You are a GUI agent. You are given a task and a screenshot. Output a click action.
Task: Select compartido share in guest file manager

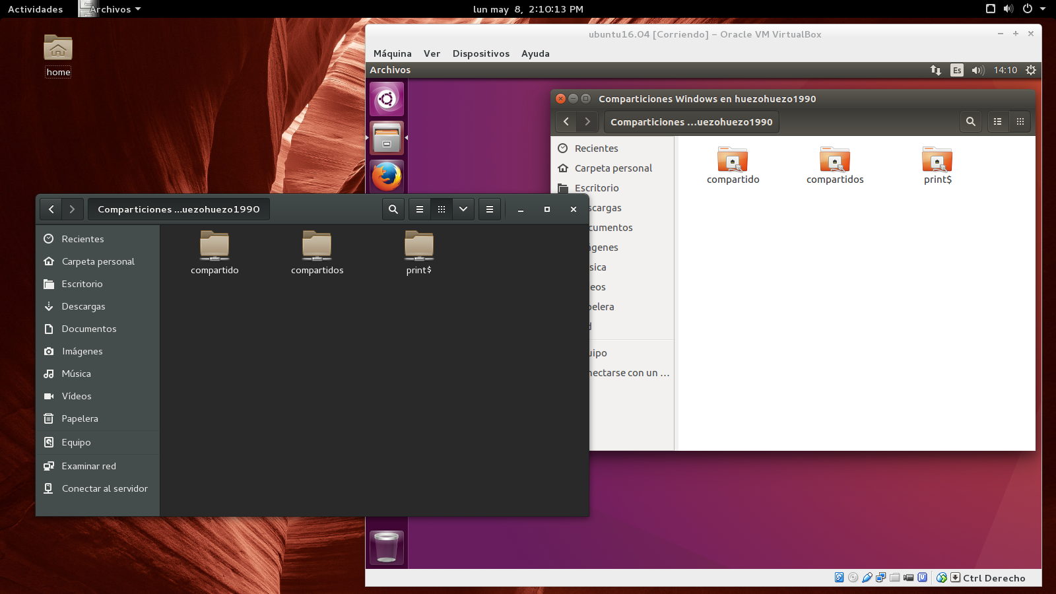[x=733, y=166]
